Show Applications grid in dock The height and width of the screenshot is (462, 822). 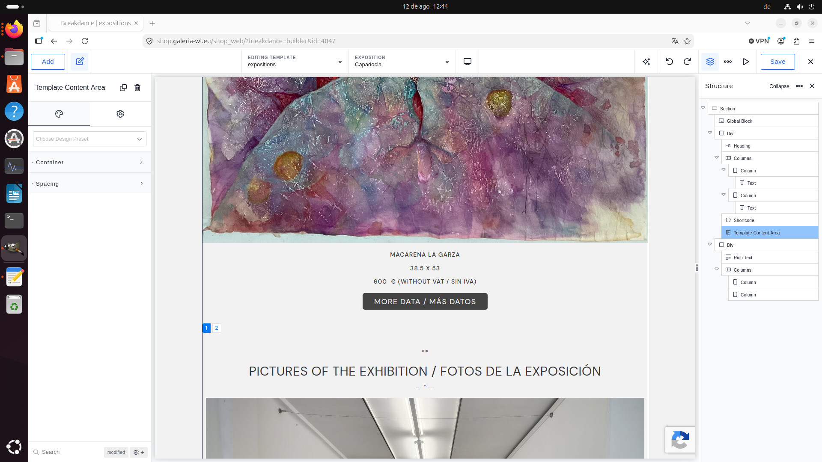click(x=14, y=447)
